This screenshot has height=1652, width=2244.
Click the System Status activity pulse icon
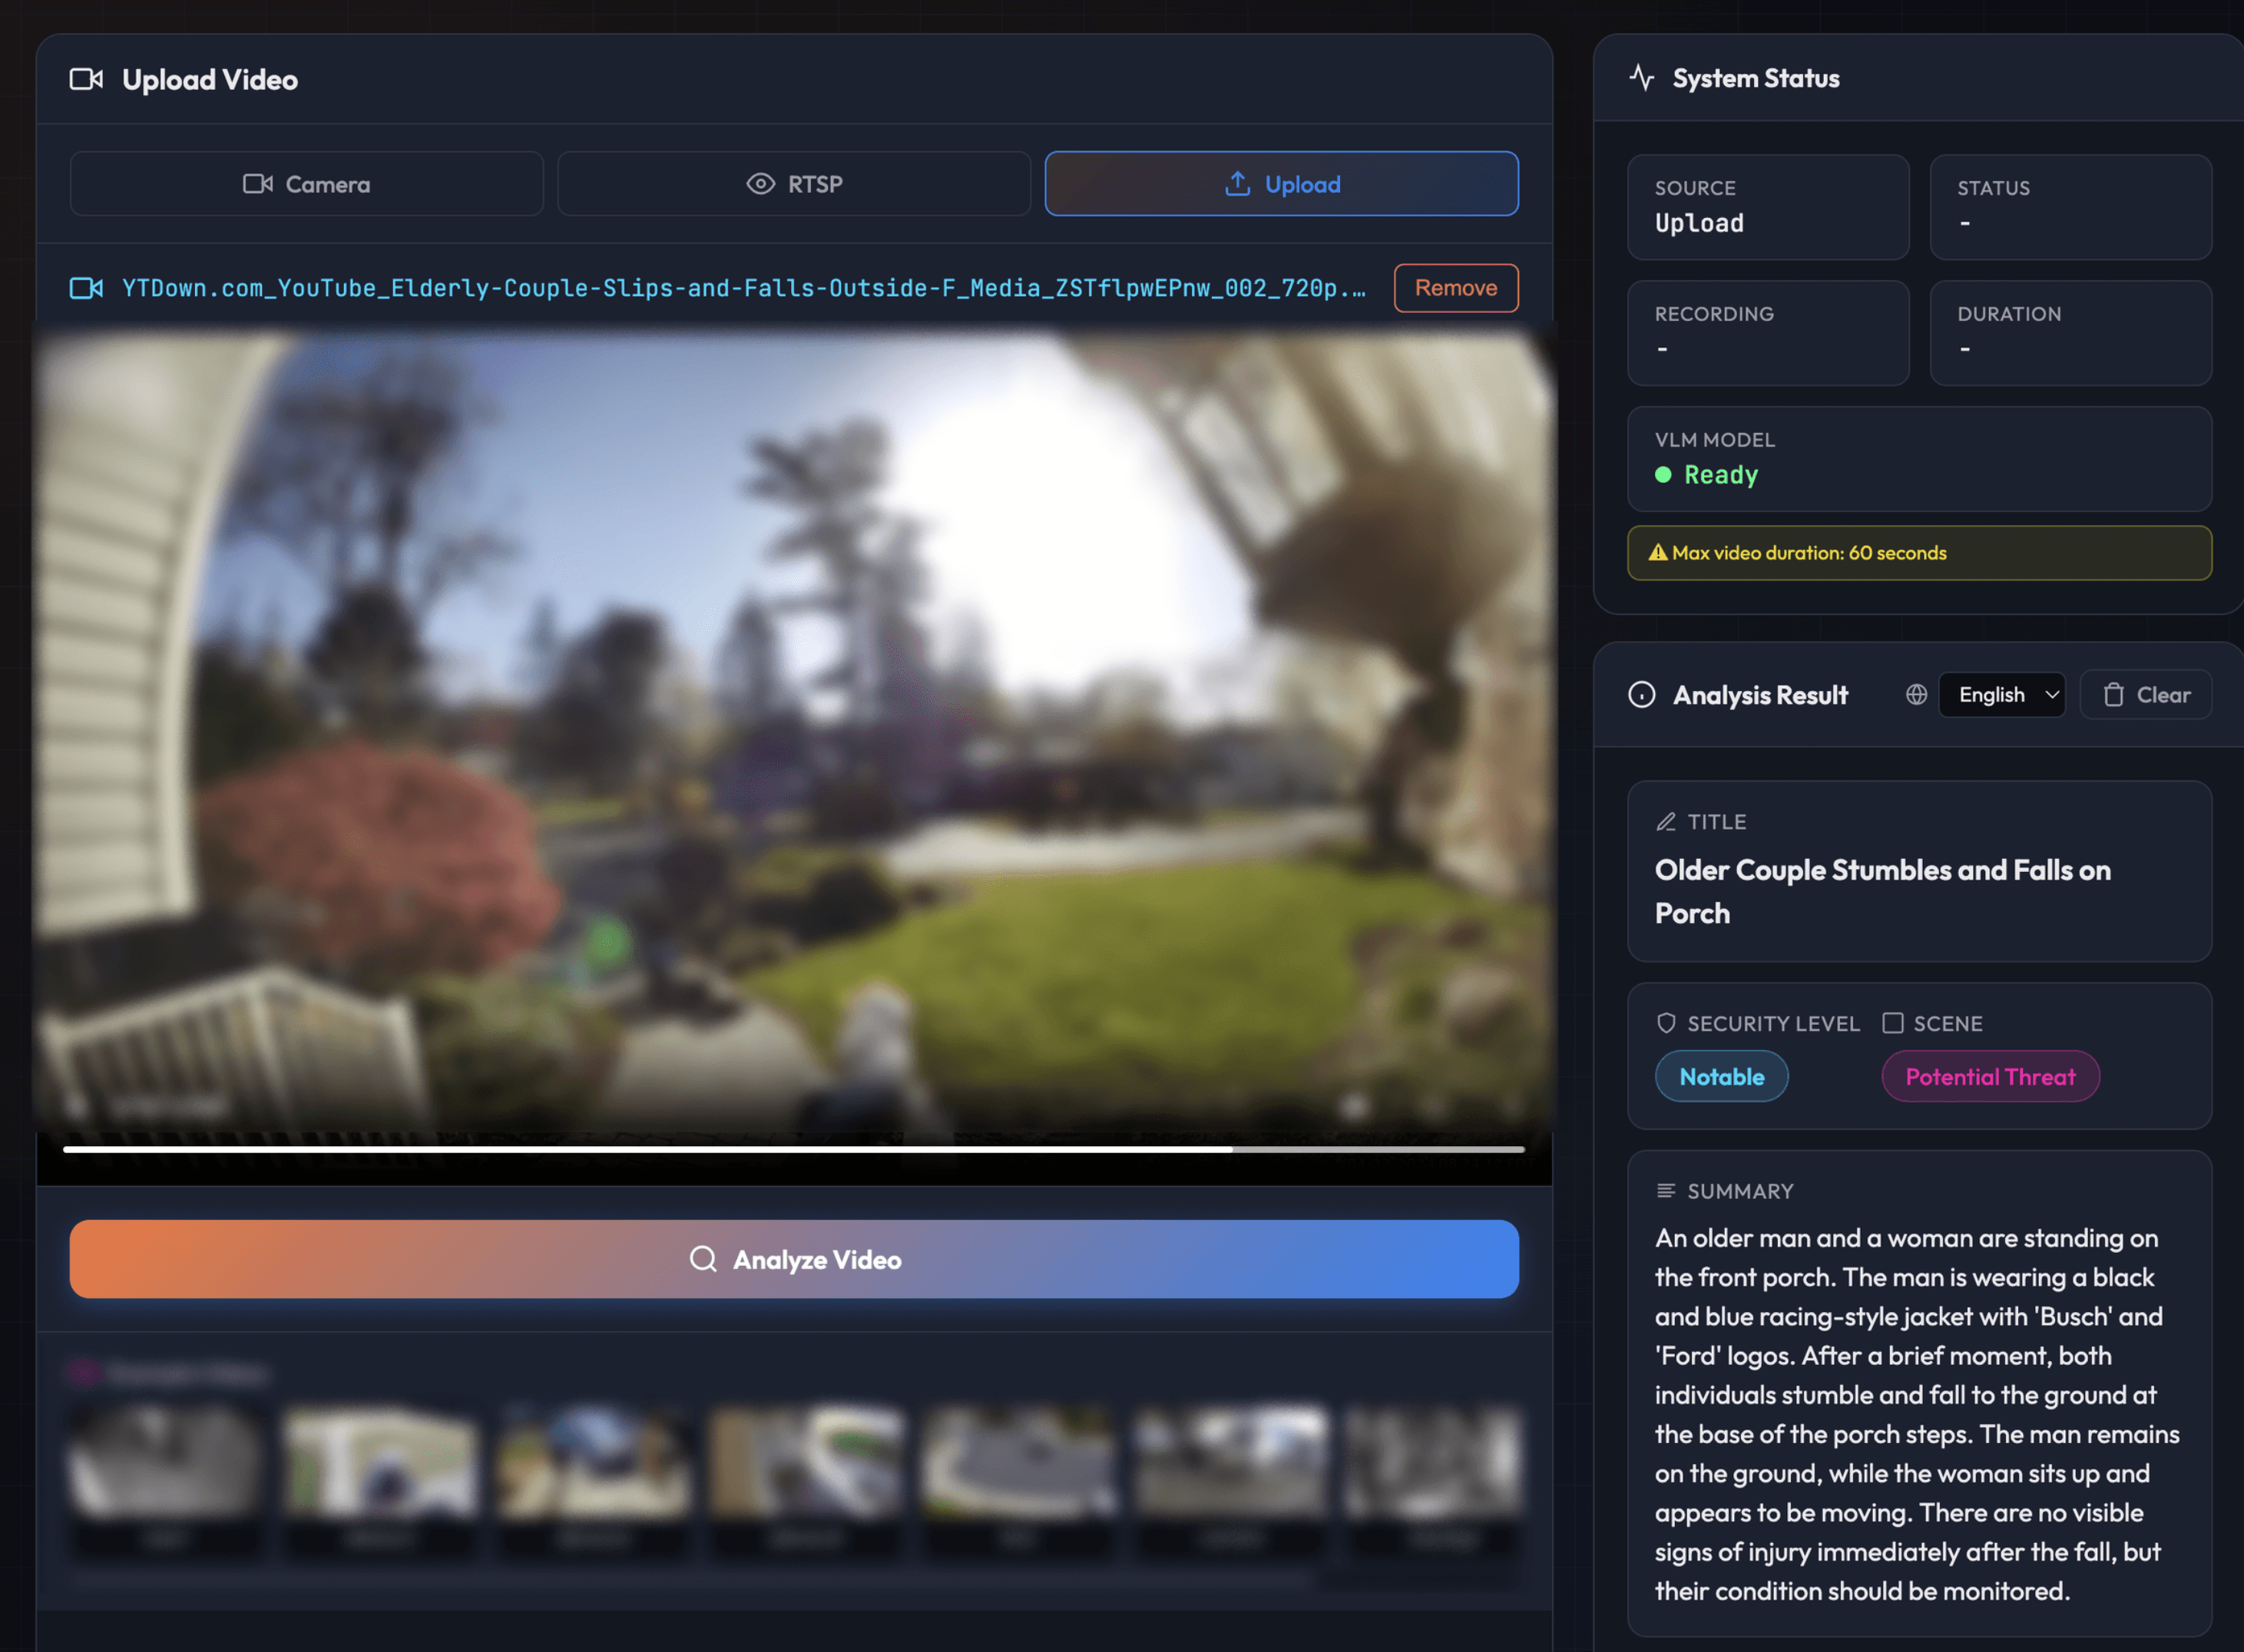[x=1642, y=78]
